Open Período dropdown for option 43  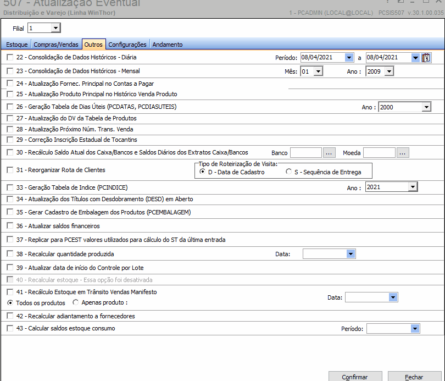point(415,328)
